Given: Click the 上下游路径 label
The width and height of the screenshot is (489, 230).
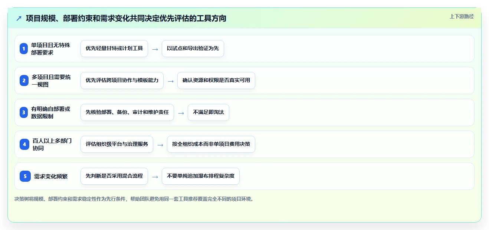Looking at the screenshot, I should click(x=462, y=16).
